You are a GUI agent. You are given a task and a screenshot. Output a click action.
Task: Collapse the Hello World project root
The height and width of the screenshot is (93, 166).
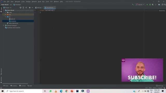coord(4,10)
